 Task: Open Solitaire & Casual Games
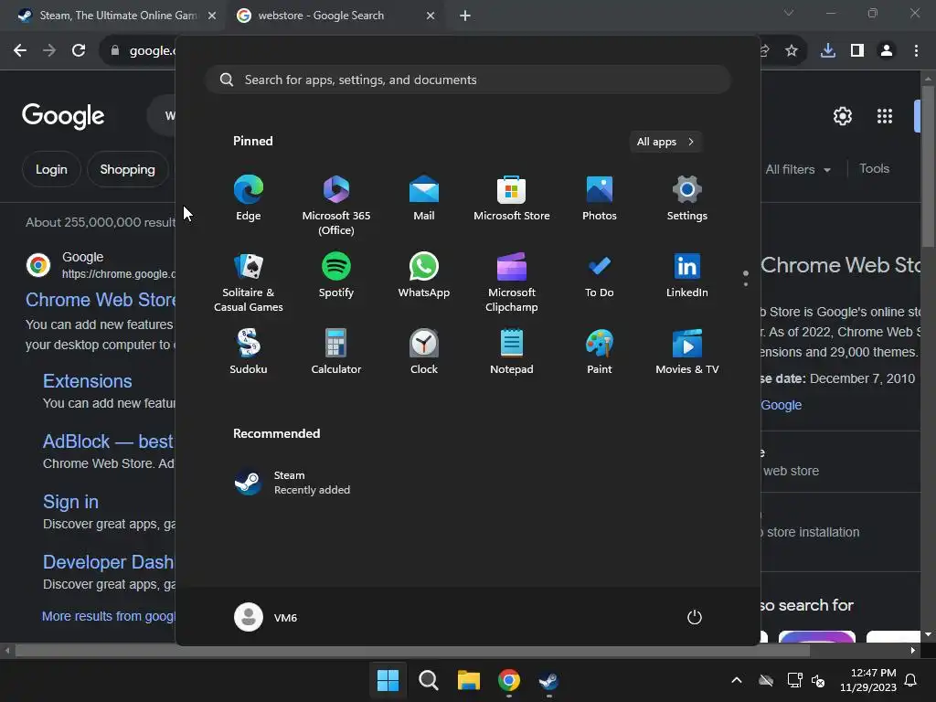pyautogui.click(x=249, y=282)
